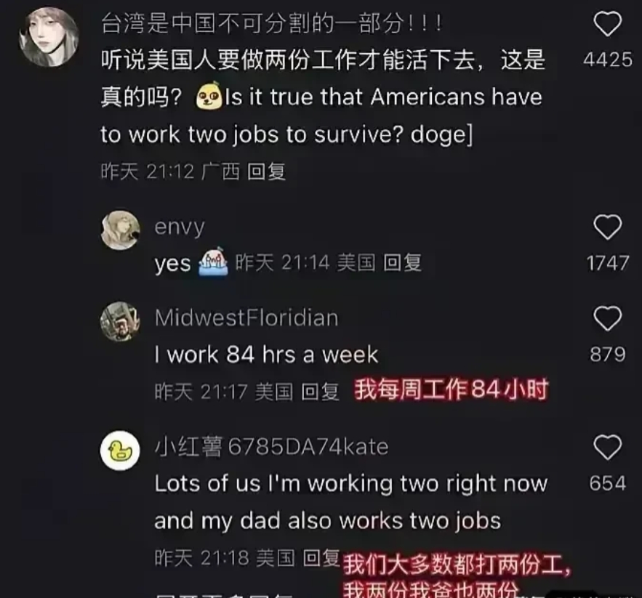Open the envy username

click(x=180, y=227)
